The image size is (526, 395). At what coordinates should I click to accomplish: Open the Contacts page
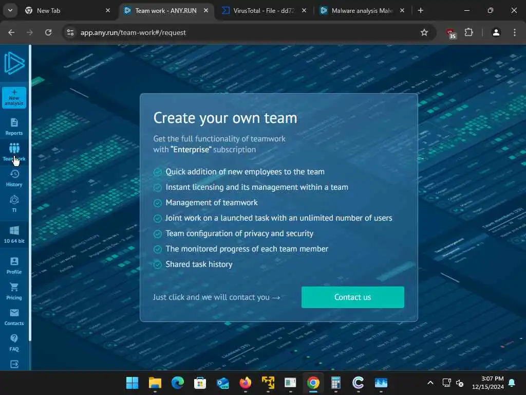click(14, 317)
